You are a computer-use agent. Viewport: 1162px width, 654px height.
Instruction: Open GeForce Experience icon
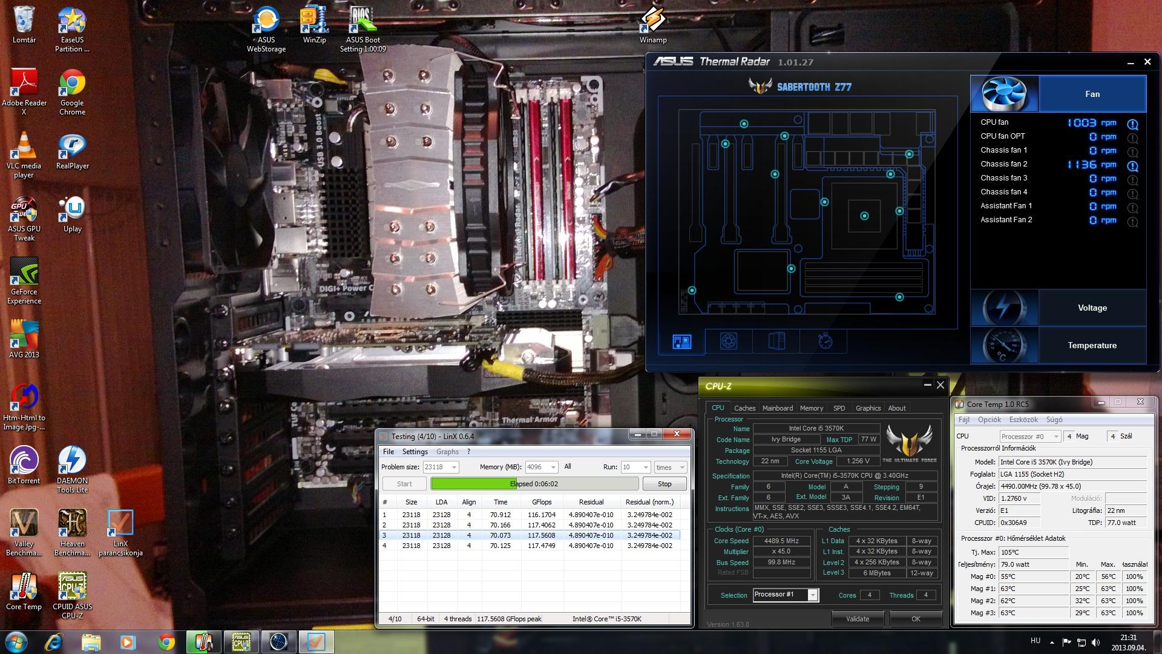24,281
